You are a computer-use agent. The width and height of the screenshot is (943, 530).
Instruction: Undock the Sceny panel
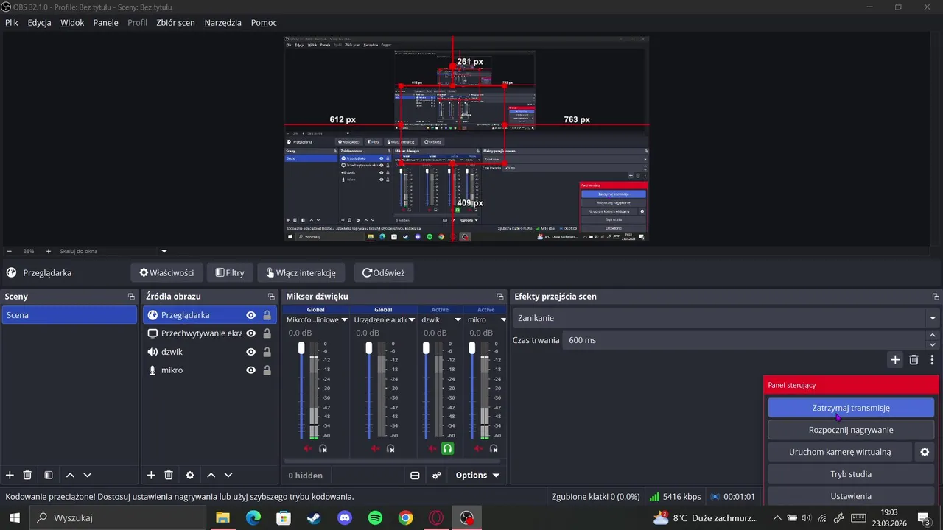tap(132, 297)
